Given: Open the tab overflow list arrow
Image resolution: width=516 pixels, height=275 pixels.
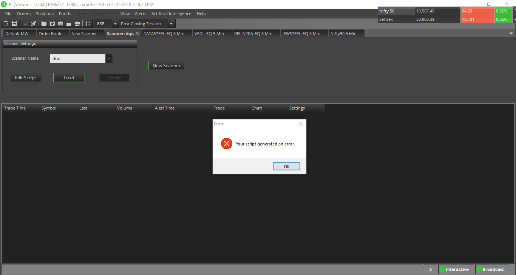Looking at the screenshot, I should click(x=511, y=34).
